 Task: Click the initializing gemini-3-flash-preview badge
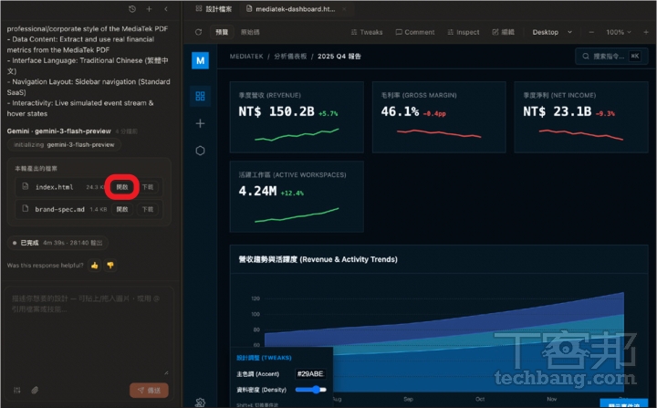pyautogui.click(x=64, y=144)
